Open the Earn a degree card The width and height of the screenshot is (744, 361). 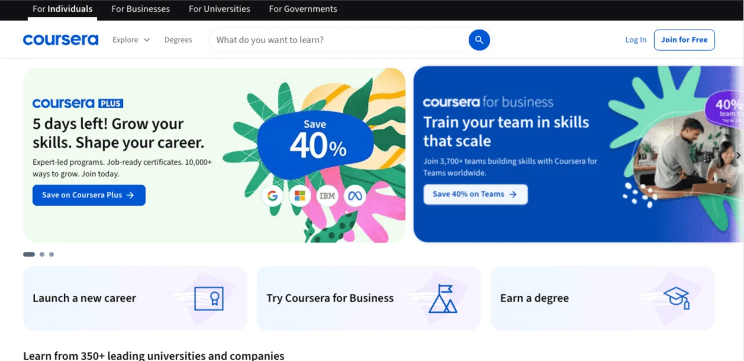coord(602,298)
